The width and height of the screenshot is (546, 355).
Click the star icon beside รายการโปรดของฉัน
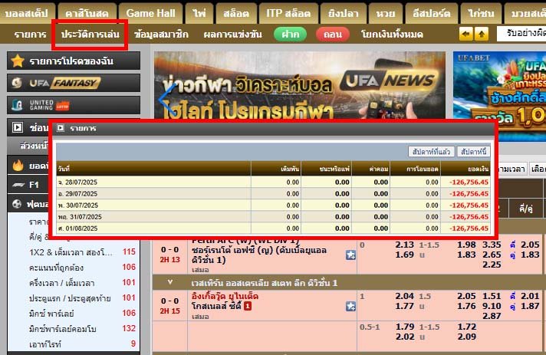18,61
